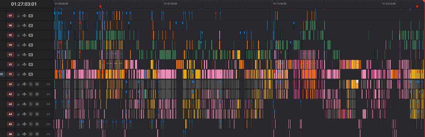Toggle auto track selector on V2
The image size is (425, 137).
pyautogui.click(x=24, y=65)
